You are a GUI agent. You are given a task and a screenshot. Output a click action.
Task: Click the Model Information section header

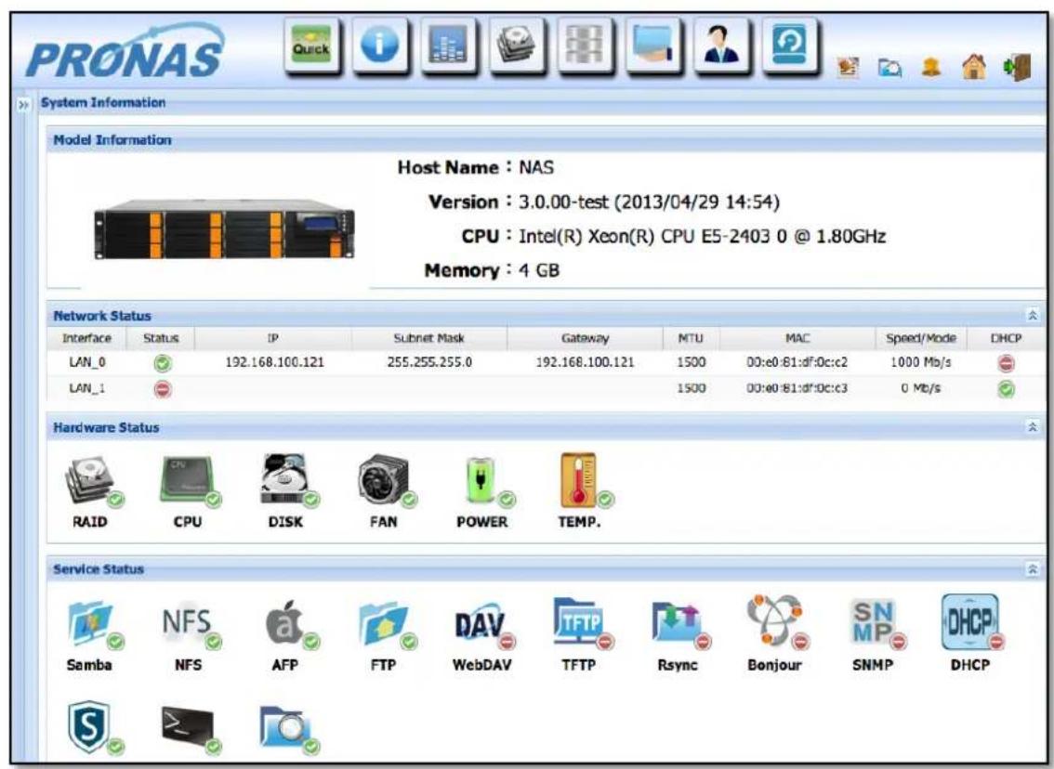coord(546,140)
